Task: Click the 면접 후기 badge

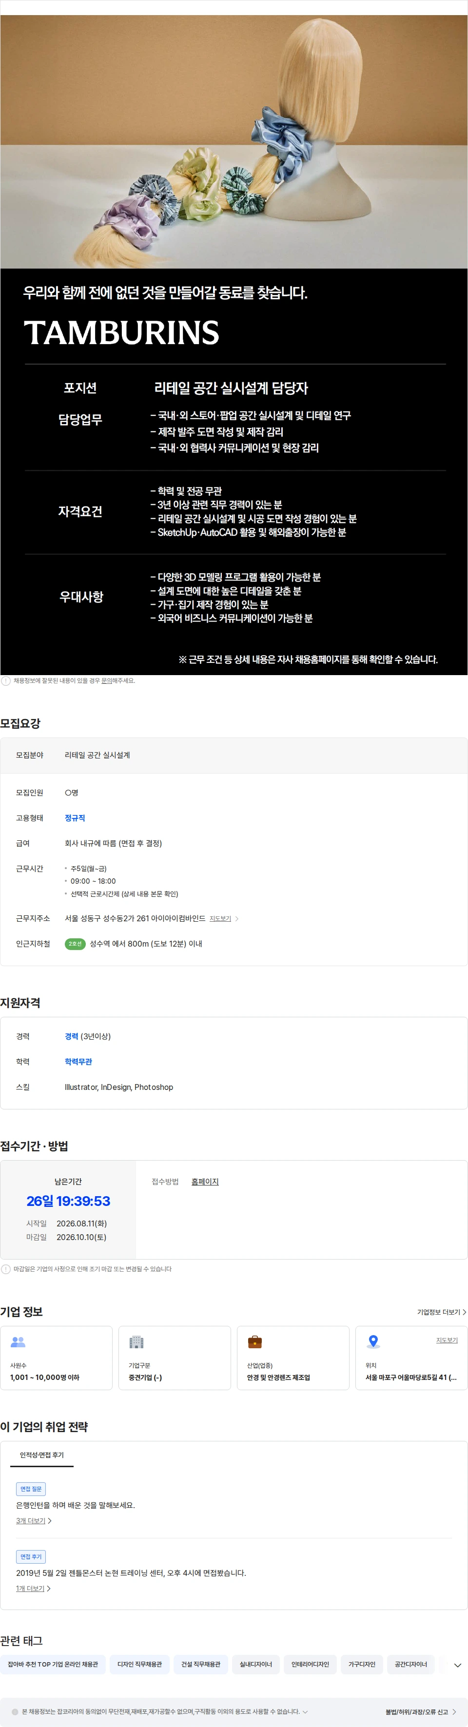Action: pyautogui.click(x=31, y=1557)
